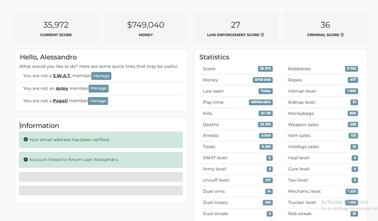
Task: Click the Hotdogs sales value badge
Action: pyautogui.click(x=354, y=147)
